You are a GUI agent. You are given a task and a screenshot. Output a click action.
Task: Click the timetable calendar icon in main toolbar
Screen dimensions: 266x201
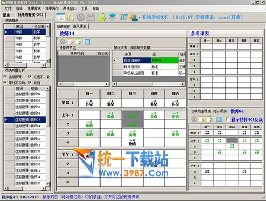point(61,18)
